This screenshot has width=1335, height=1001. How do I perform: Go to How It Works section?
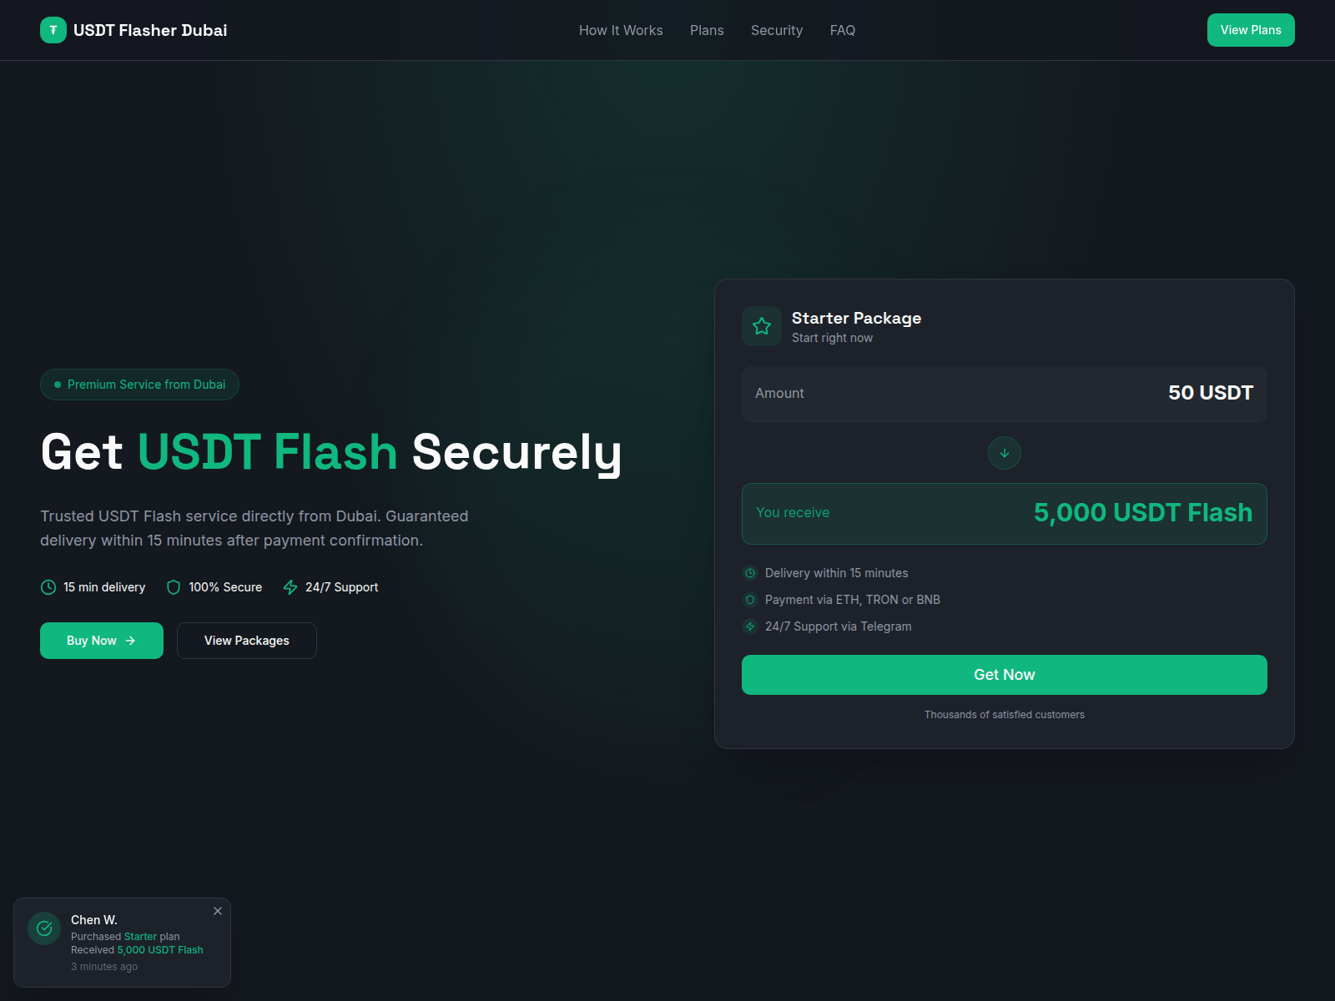(621, 30)
